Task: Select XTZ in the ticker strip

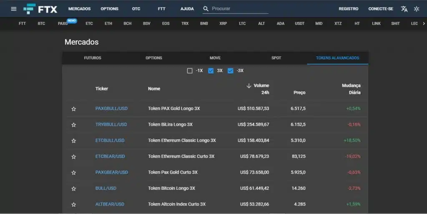Action: click(338, 24)
